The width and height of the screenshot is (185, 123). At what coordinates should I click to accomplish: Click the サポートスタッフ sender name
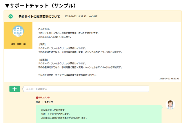[x=44, y=102]
